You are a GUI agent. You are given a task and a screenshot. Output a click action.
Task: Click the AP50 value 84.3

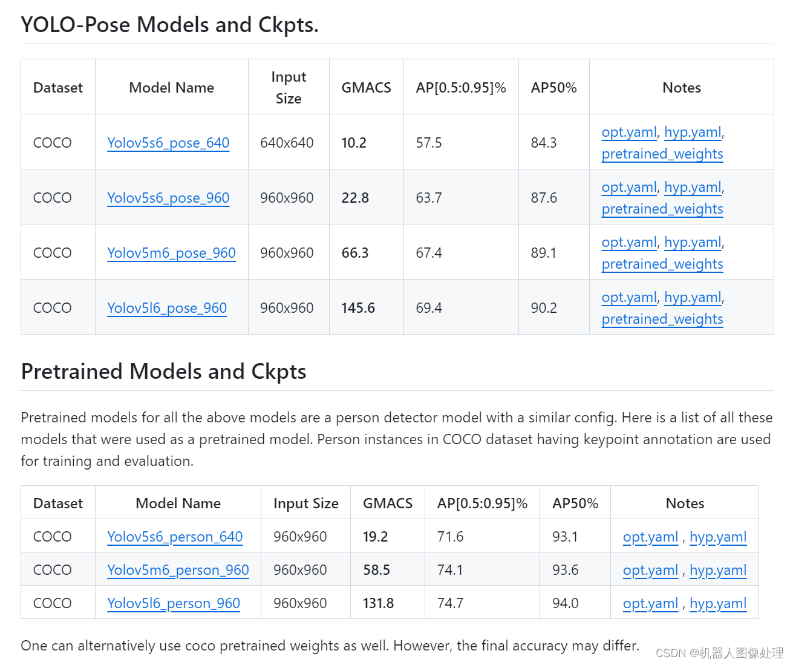click(544, 143)
